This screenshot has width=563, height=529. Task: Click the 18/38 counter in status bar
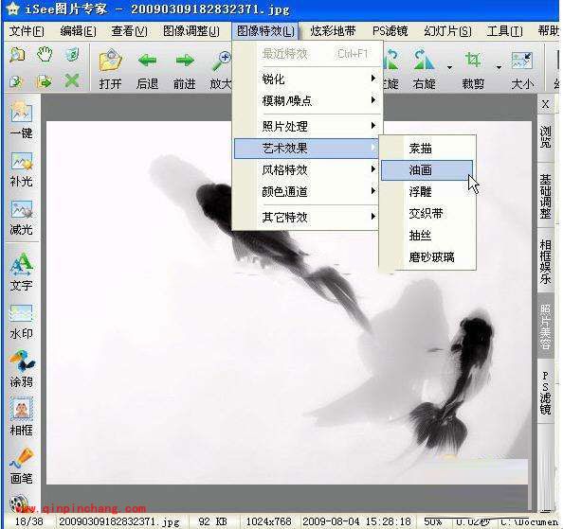pos(28,521)
